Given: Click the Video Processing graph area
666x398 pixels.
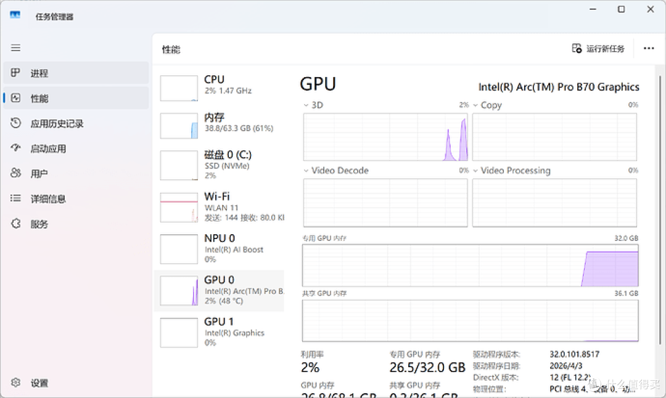Looking at the screenshot, I should (x=554, y=203).
